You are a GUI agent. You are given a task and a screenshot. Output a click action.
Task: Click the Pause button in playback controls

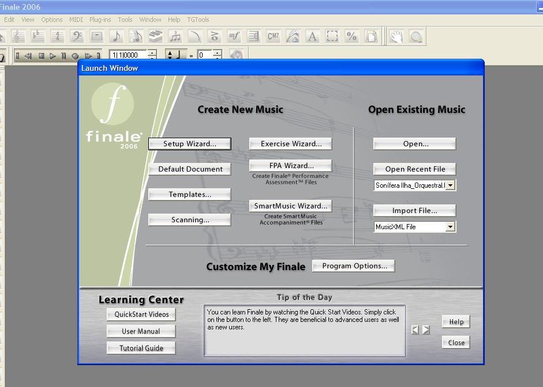63,56
